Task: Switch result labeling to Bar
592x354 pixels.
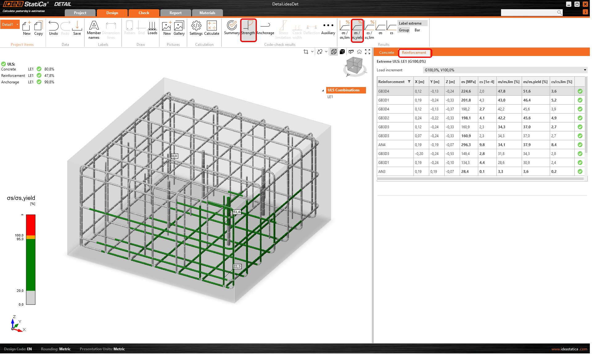Action: tap(417, 30)
